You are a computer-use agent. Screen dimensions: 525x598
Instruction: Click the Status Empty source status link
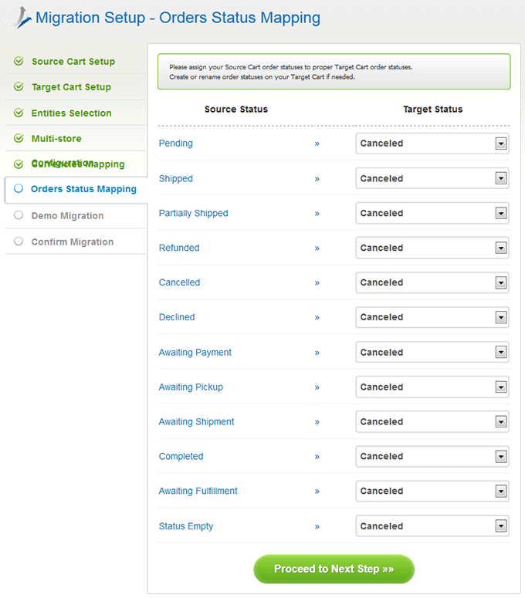point(186,526)
